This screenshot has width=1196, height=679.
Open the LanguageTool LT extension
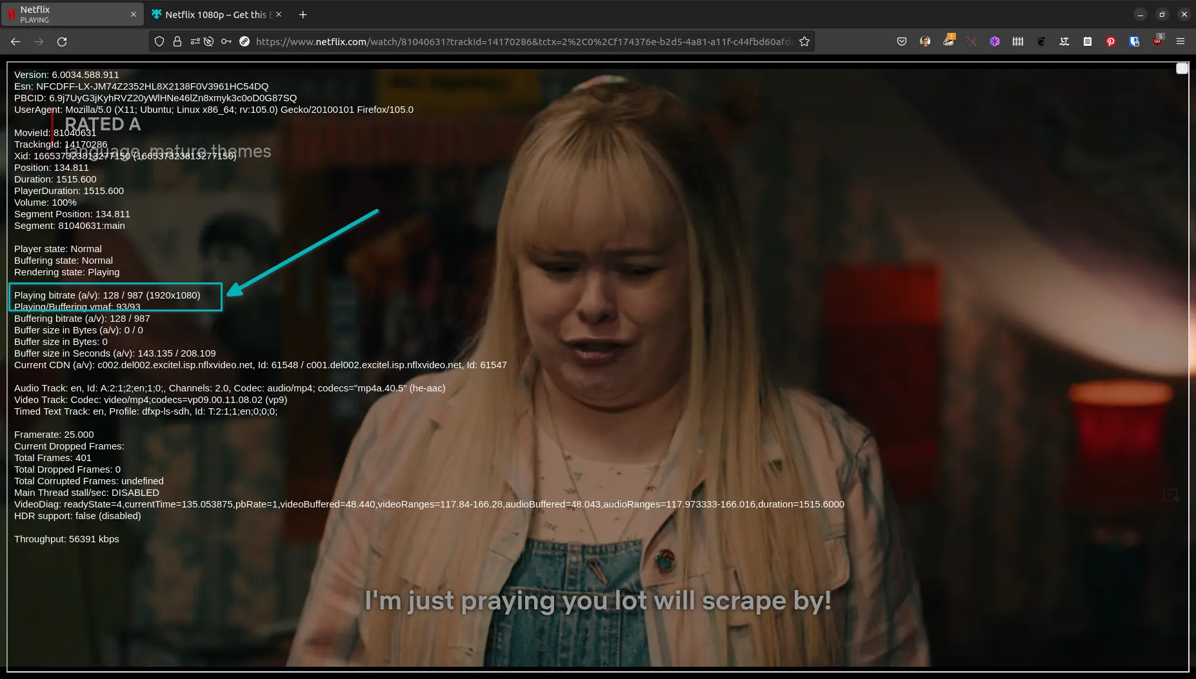pos(1064,41)
